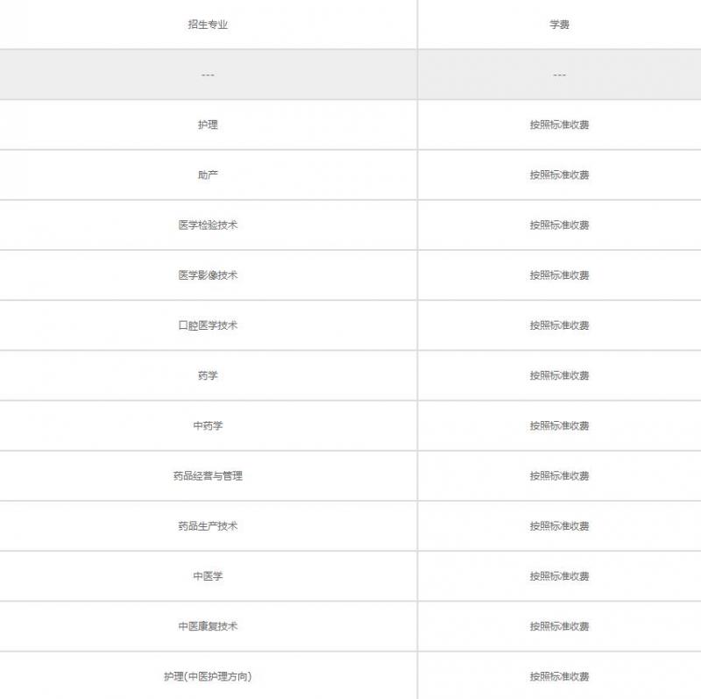701x699 pixels.
Task: Select the tuition fee cell for 医学影像技术
Action: (x=559, y=275)
